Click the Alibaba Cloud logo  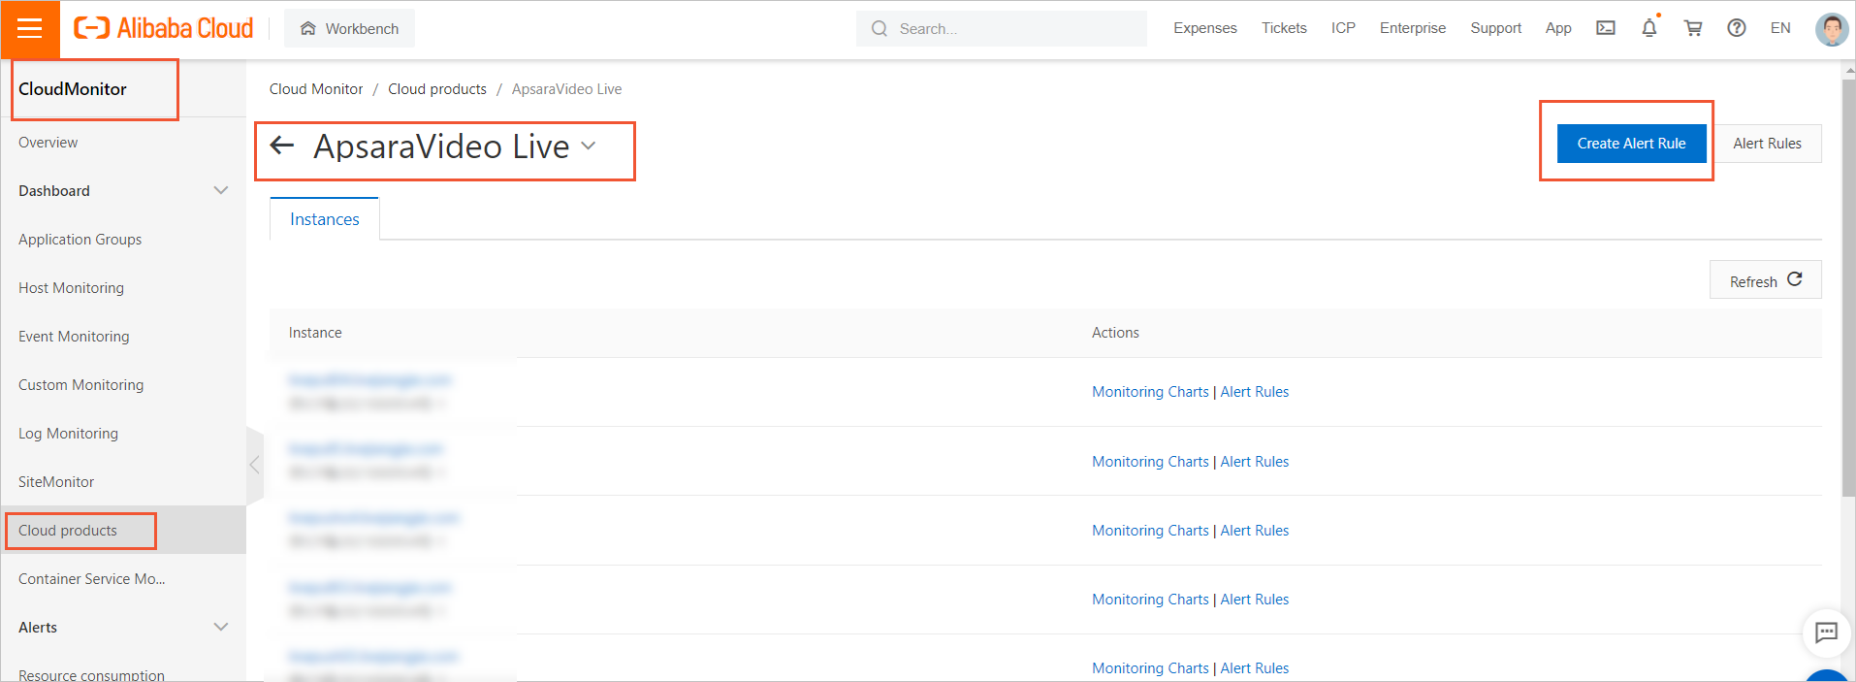tap(164, 28)
